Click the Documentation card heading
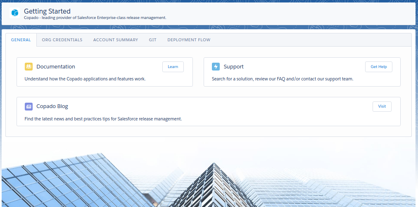 pyautogui.click(x=56, y=66)
